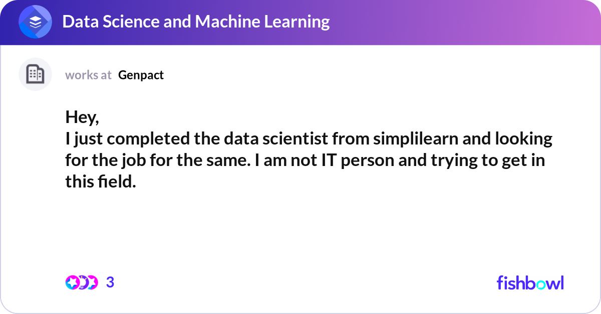Click the 'this field.' closing line
Viewport: 601px width, 314px height.
[x=101, y=181]
